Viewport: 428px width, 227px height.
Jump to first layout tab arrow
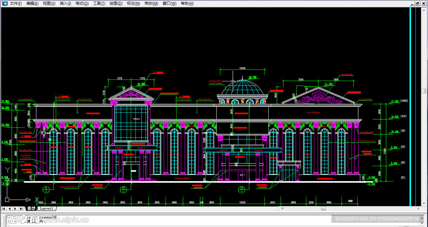click(4, 208)
